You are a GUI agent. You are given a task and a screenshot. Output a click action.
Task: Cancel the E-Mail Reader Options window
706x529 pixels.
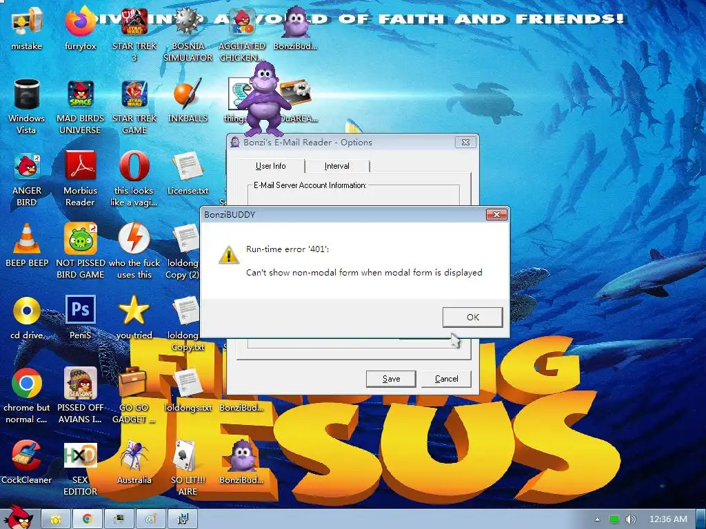click(446, 379)
